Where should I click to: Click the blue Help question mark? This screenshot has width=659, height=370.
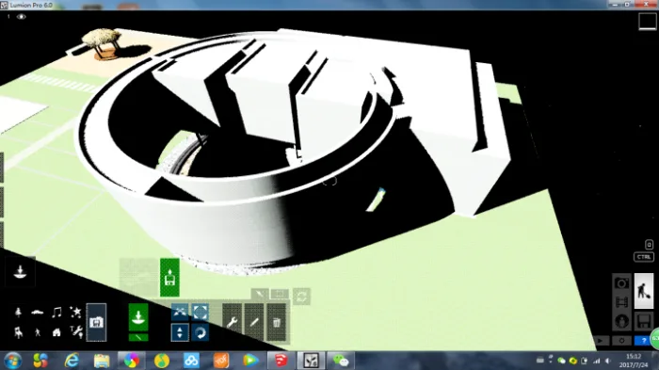(643, 341)
